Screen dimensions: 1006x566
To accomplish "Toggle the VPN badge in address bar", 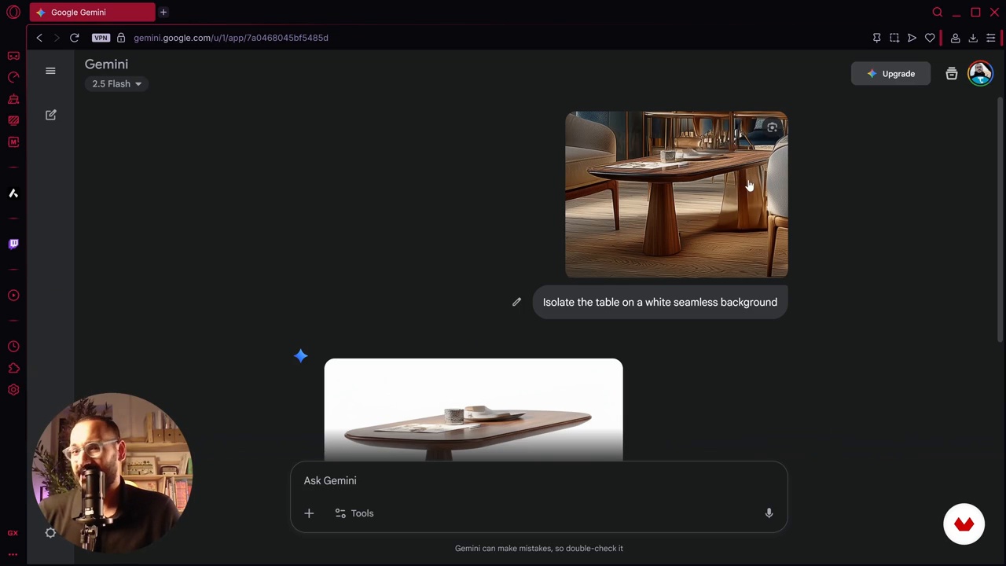I will (x=101, y=38).
